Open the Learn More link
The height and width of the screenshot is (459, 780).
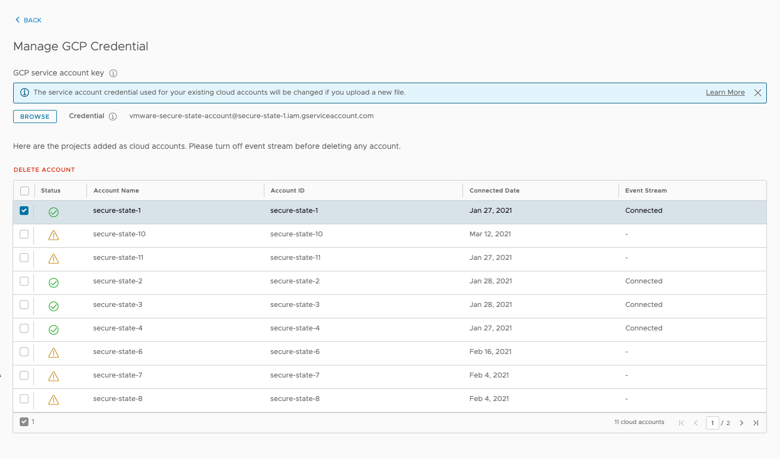725,92
